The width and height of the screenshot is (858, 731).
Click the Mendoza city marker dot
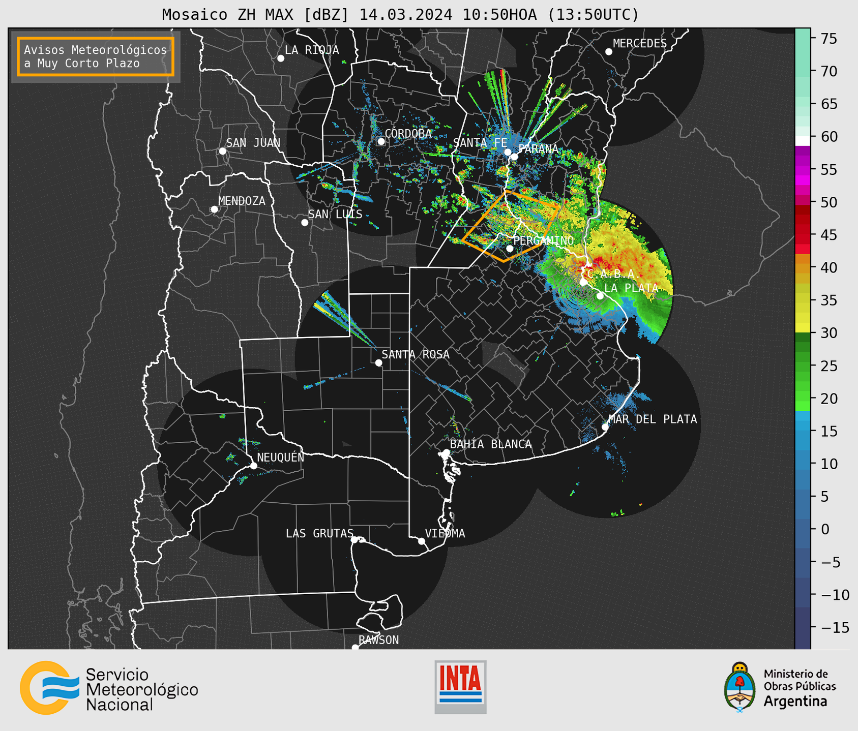215,209
